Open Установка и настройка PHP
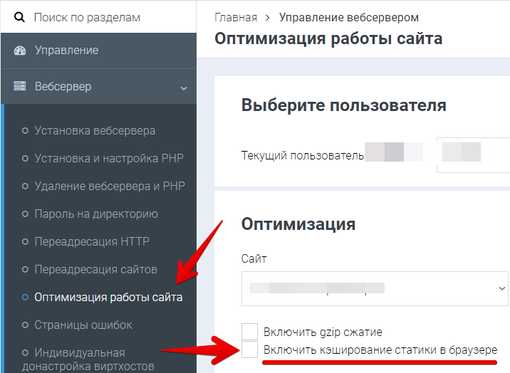This screenshot has height=373, width=510. pos(109,158)
